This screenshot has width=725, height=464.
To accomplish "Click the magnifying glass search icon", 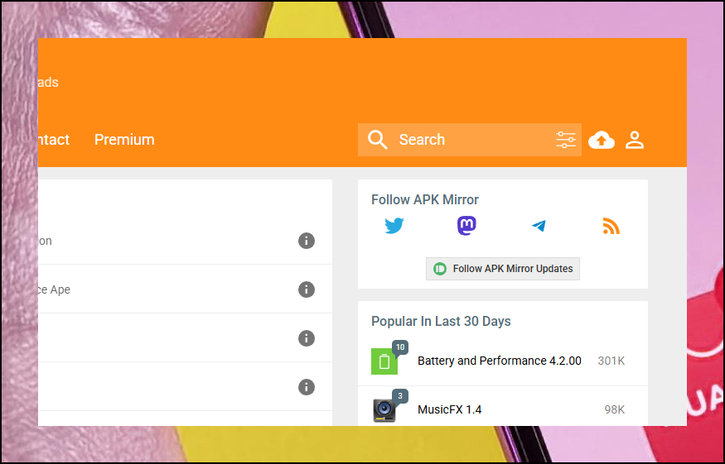I will pyautogui.click(x=377, y=140).
